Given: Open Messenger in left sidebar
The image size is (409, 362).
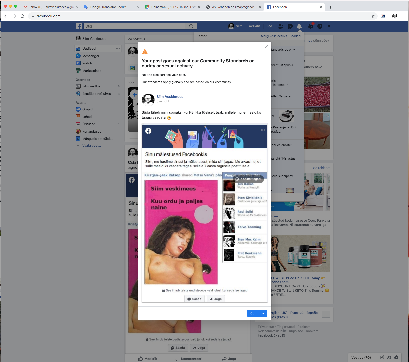Looking at the screenshot, I should [91, 56].
